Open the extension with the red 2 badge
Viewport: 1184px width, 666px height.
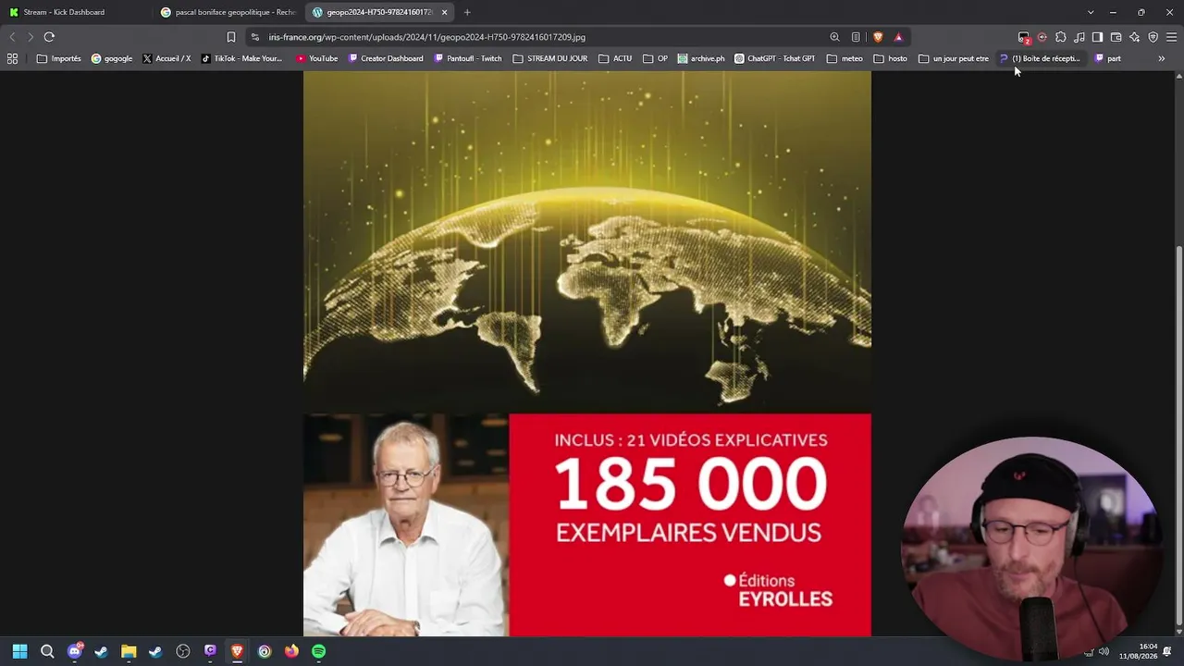click(1024, 38)
